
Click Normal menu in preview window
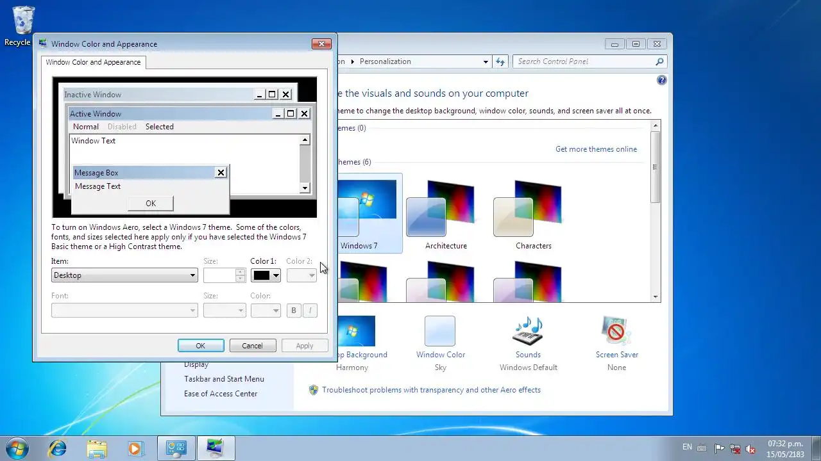[x=86, y=127]
